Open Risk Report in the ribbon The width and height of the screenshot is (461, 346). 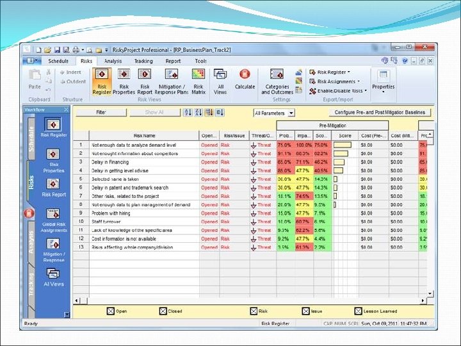[145, 81]
